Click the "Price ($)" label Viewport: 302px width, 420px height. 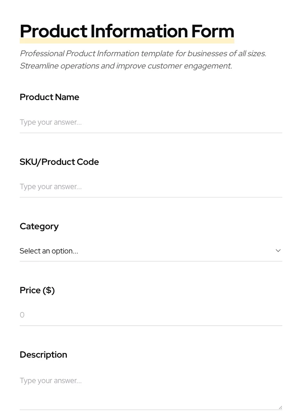pos(37,290)
